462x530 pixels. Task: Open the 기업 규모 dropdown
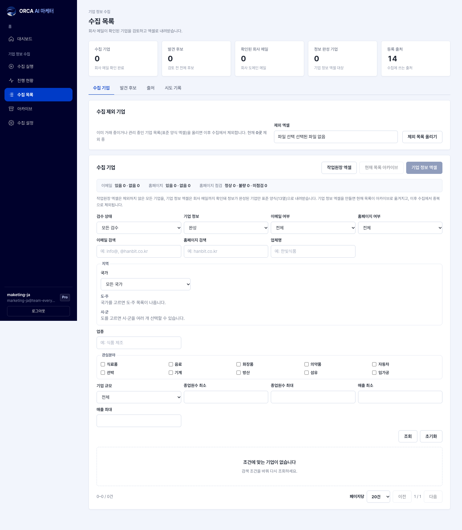click(139, 397)
